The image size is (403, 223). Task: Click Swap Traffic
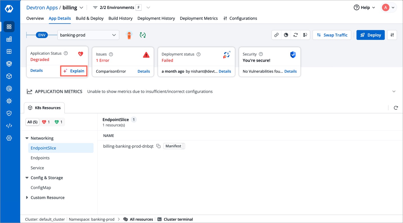[332, 35]
